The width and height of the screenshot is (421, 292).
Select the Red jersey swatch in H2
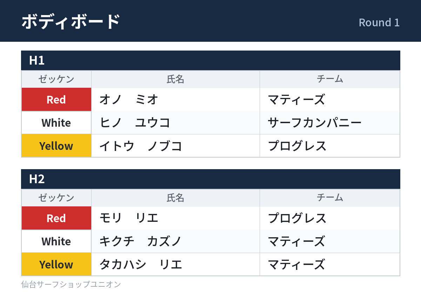56,218
